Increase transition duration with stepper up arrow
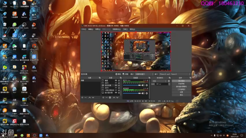The width and height of the screenshot is (246, 138). pos(169,83)
